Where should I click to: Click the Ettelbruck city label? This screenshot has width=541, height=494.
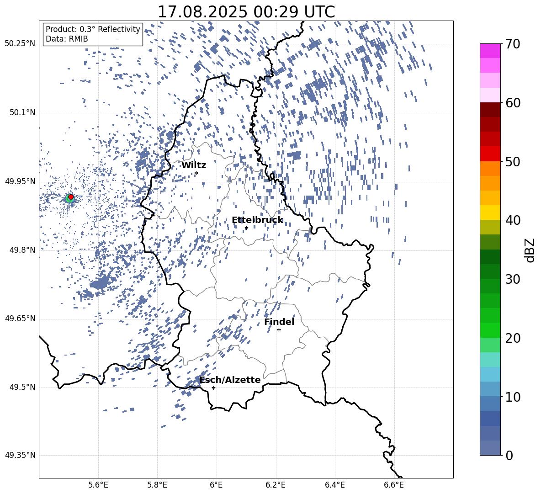pos(257,220)
